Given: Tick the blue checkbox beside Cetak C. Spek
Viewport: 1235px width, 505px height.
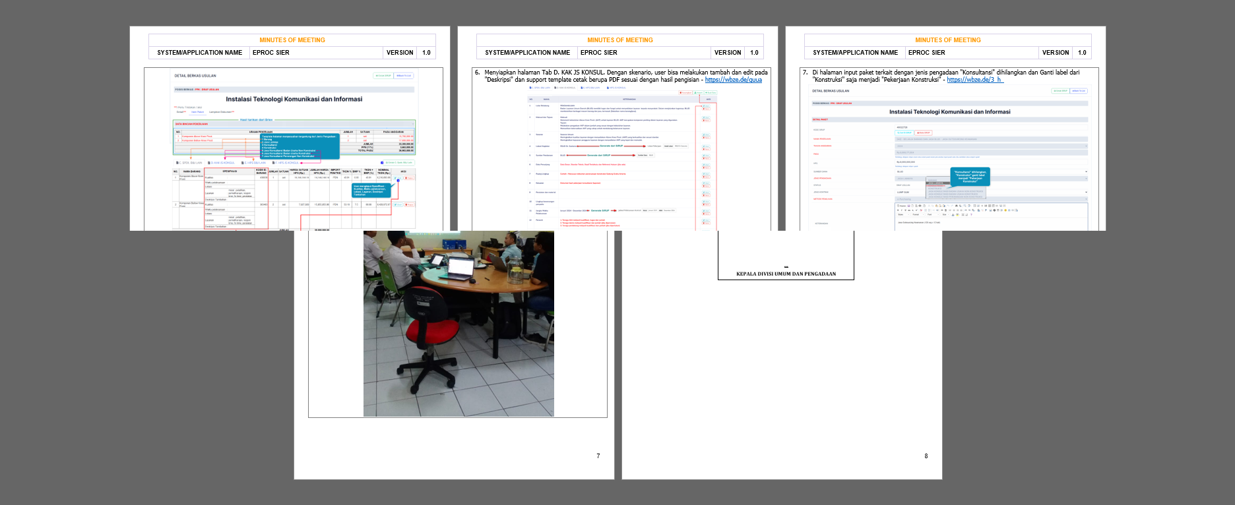Looking at the screenshot, I should point(382,162).
